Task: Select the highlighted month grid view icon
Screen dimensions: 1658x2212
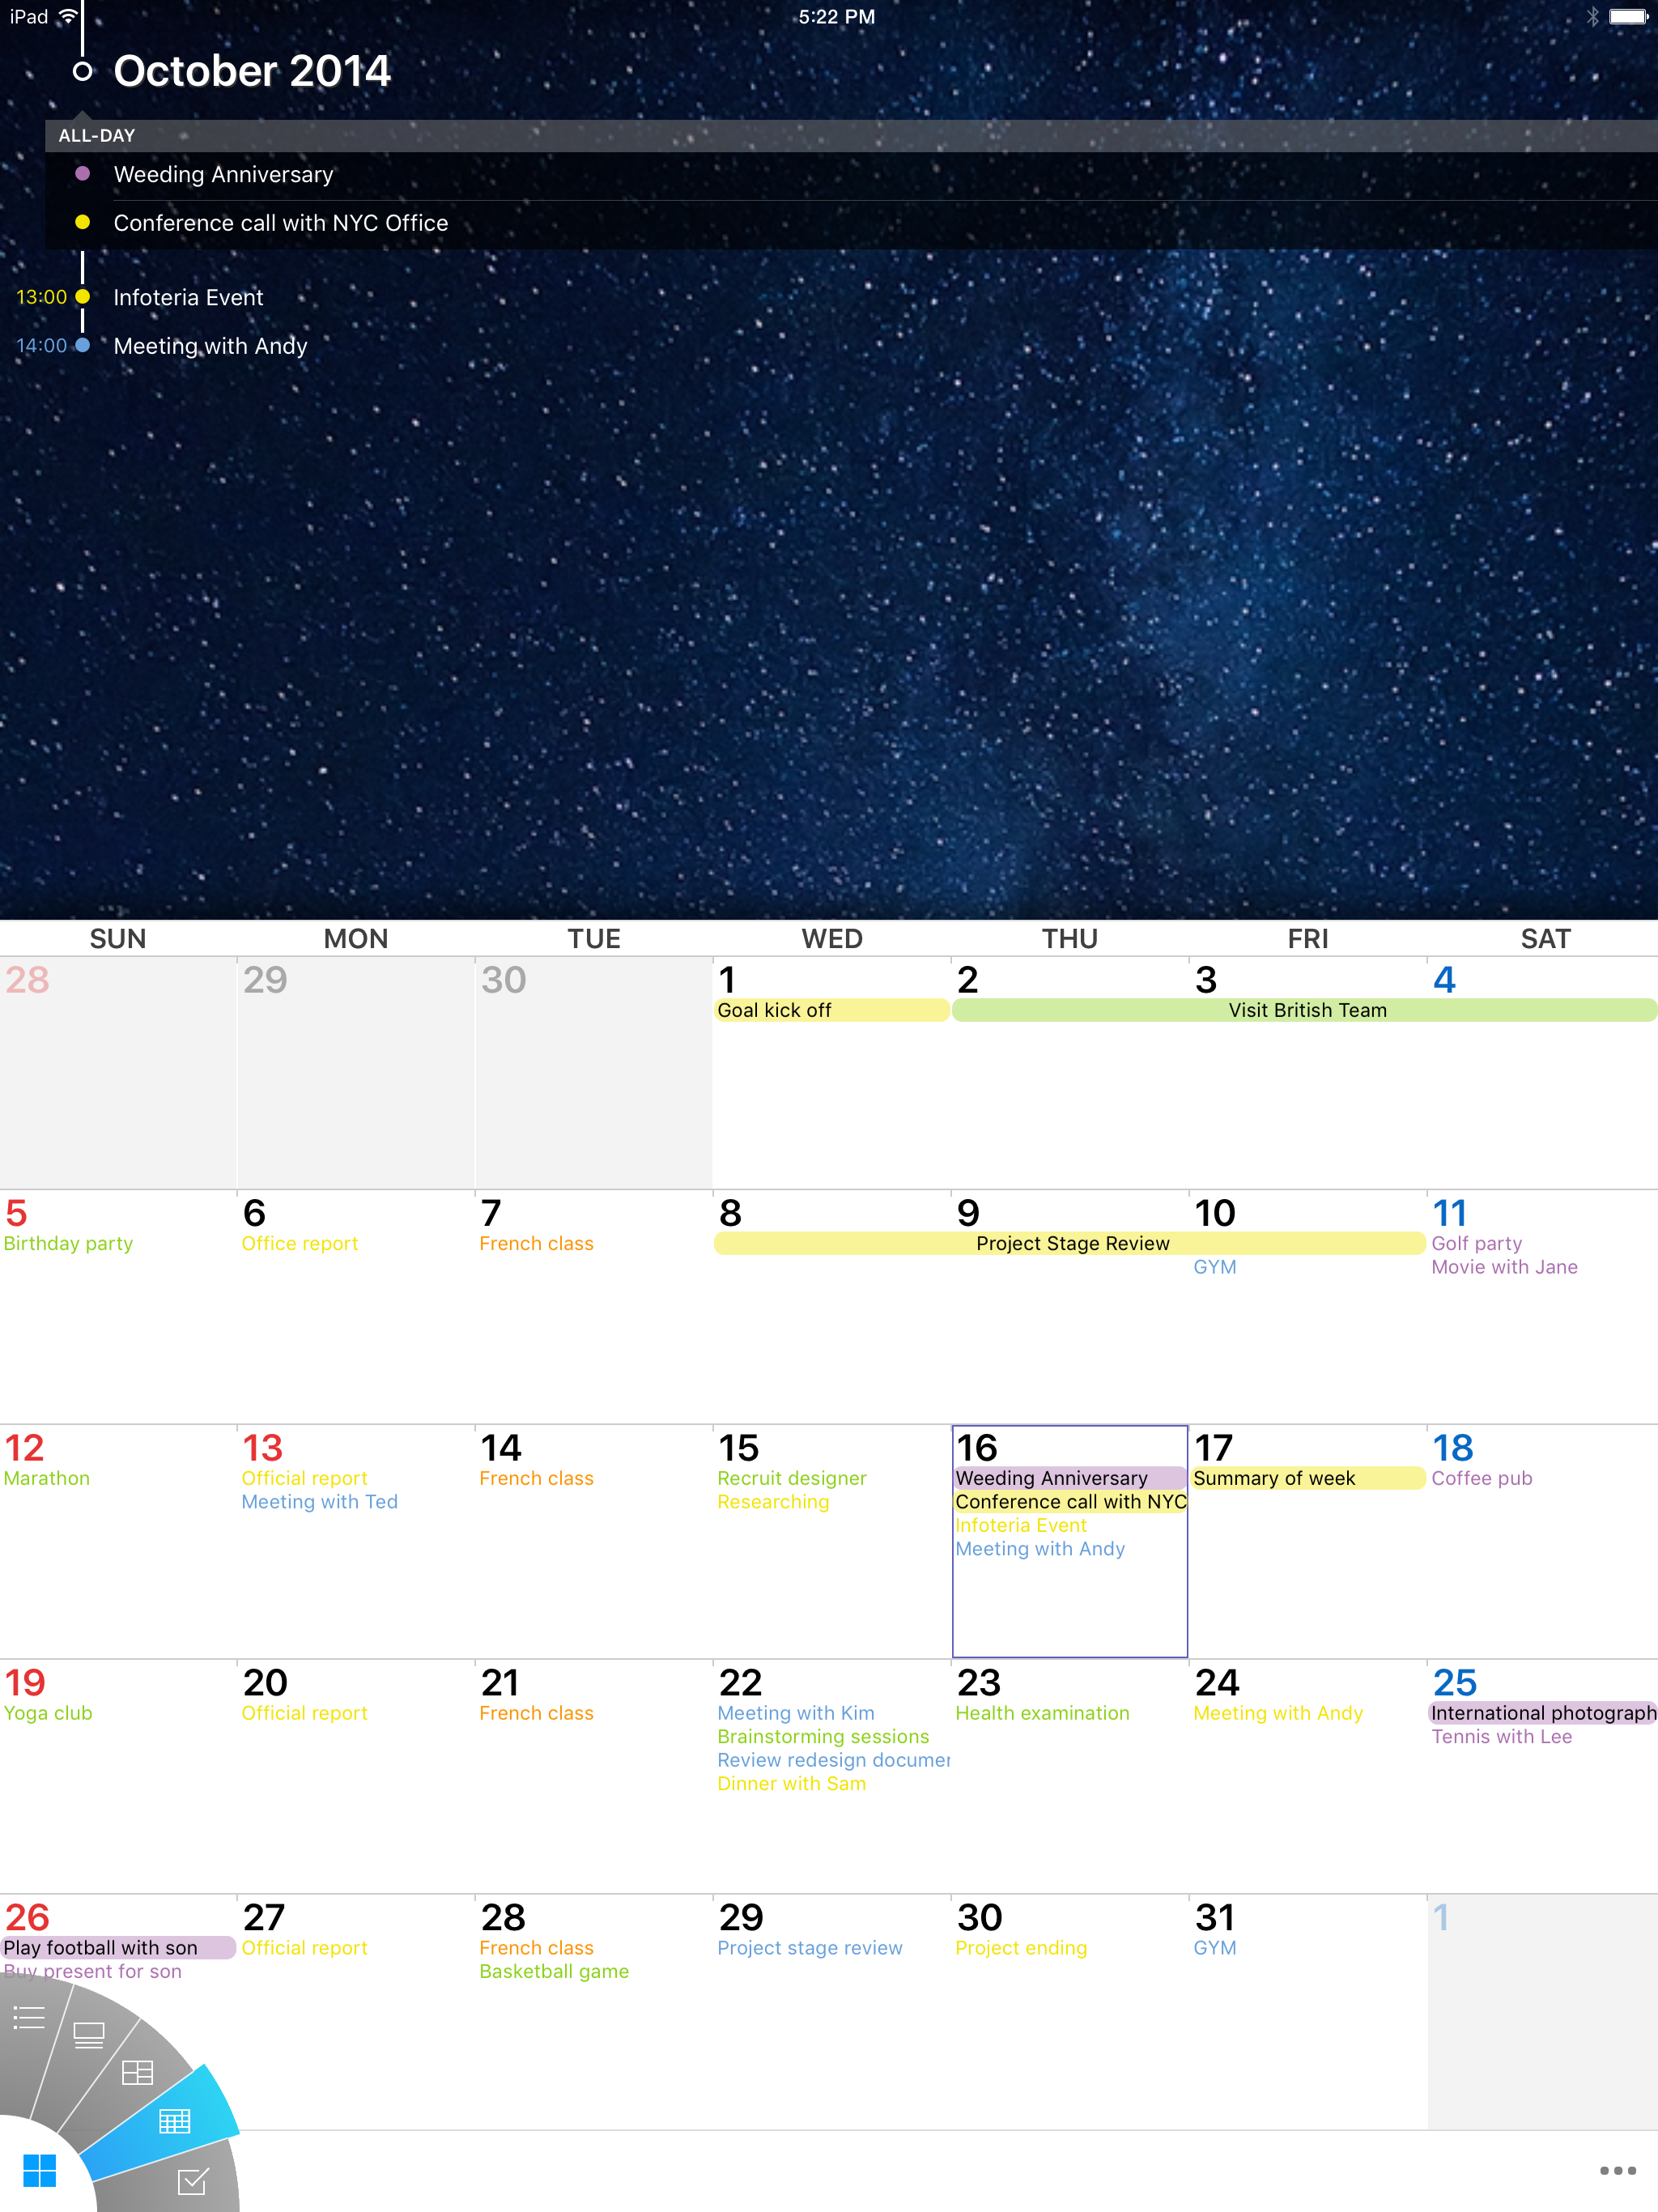Action: pos(175,2120)
